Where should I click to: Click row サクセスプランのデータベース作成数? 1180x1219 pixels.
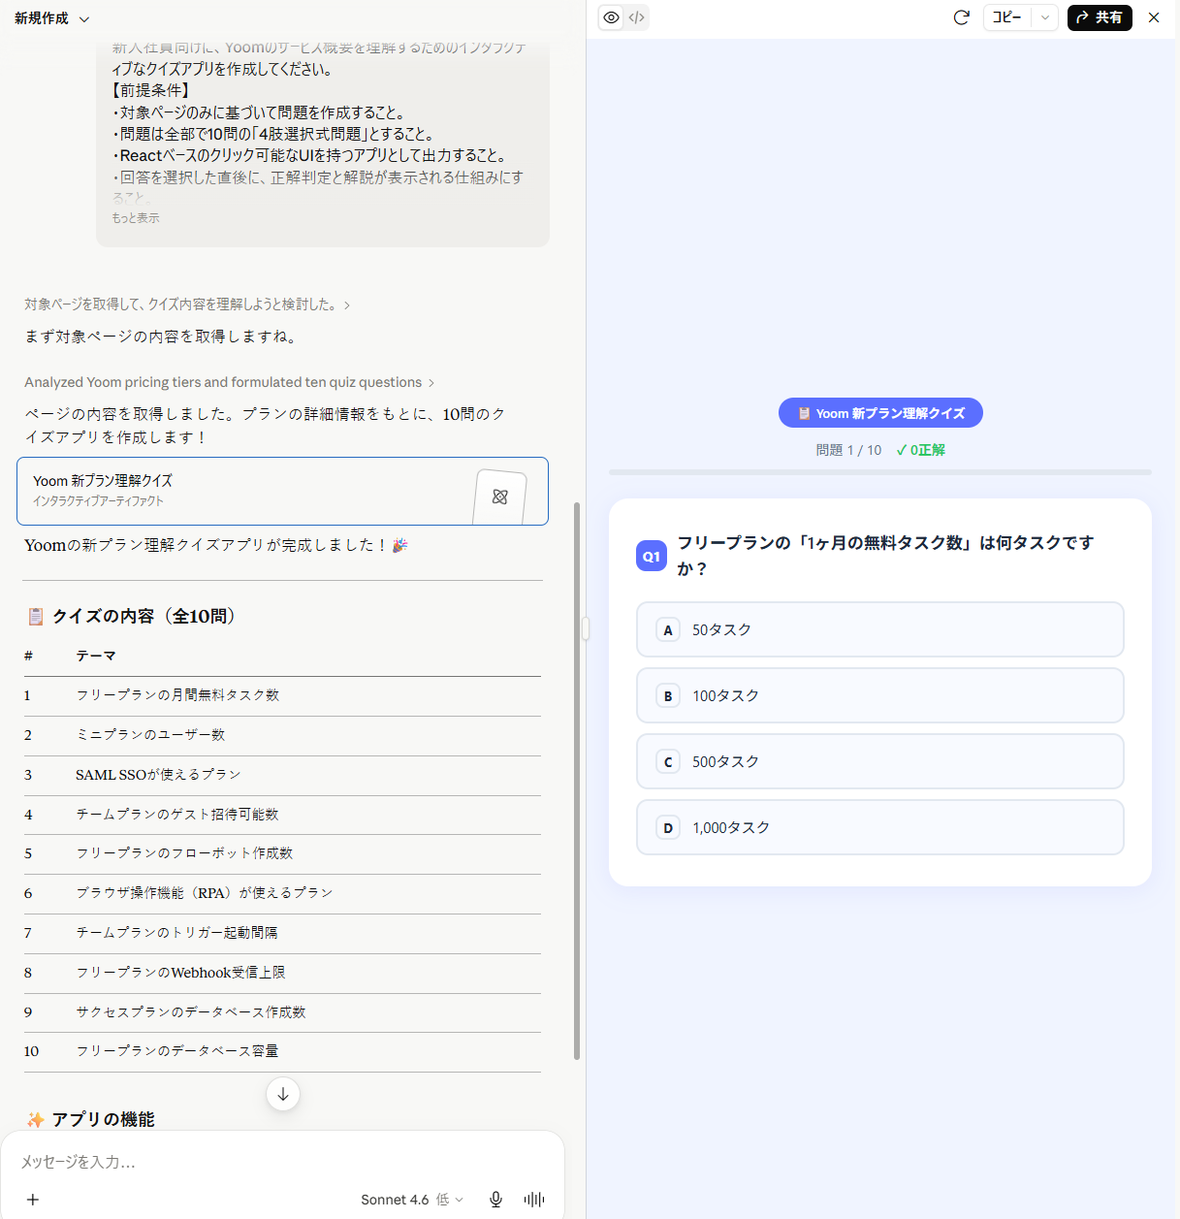point(282,1012)
